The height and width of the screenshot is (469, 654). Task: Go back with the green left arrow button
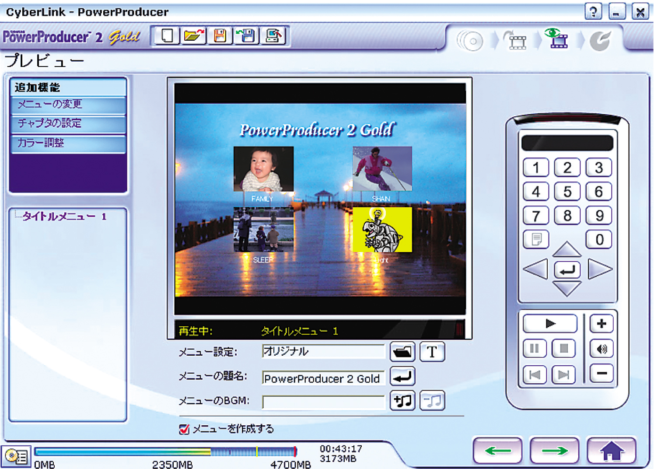pos(498,451)
